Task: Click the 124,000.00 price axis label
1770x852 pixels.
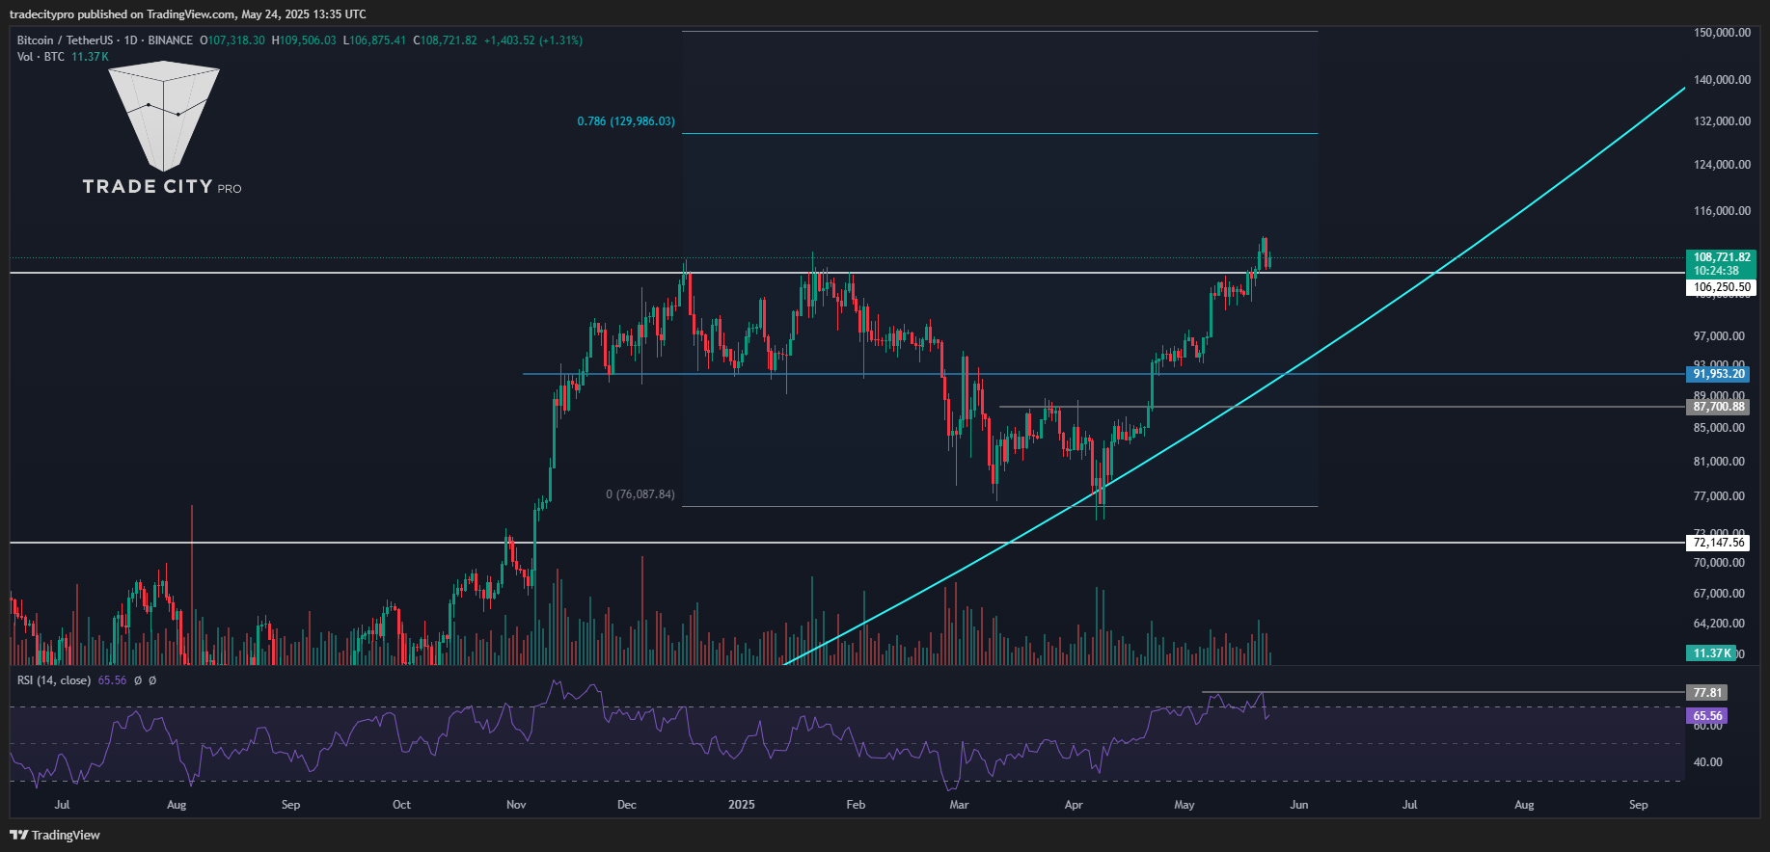Action: point(1722,165)
